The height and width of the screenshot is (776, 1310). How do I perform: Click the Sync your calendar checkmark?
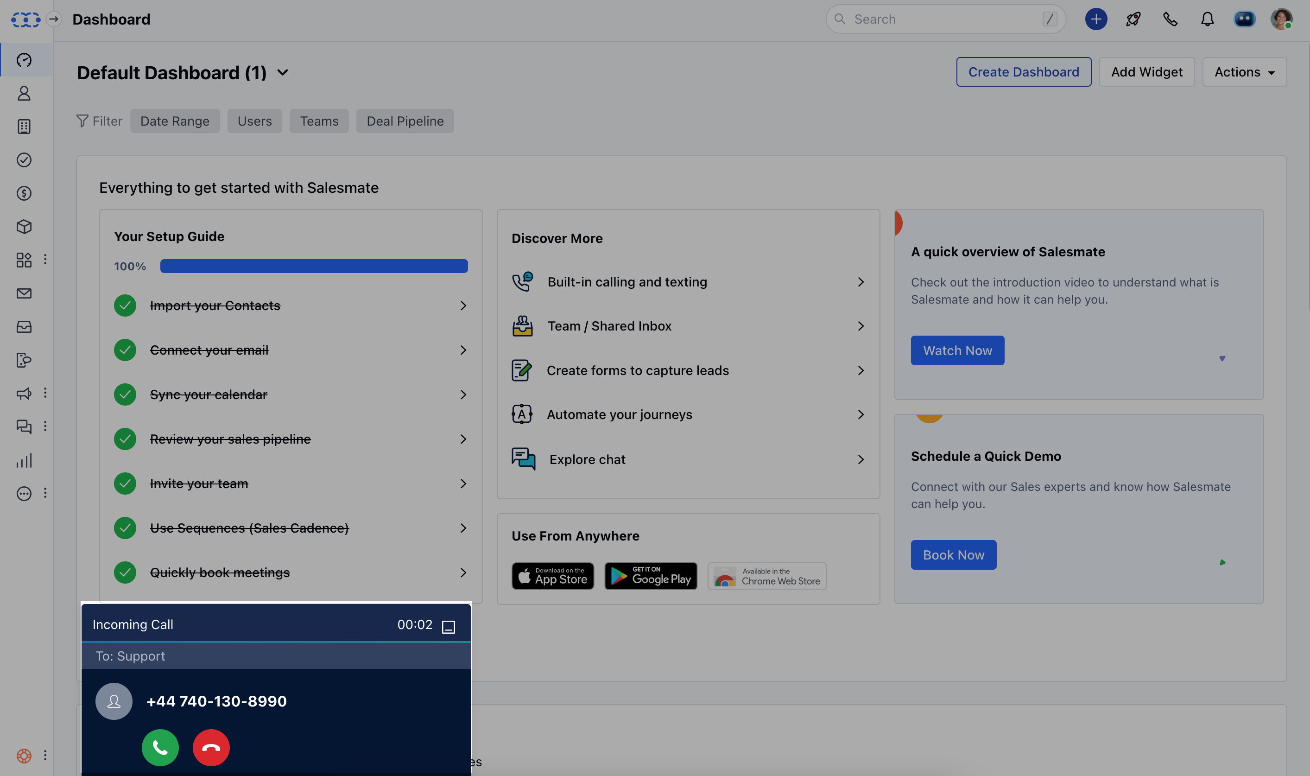coord(125,394)
